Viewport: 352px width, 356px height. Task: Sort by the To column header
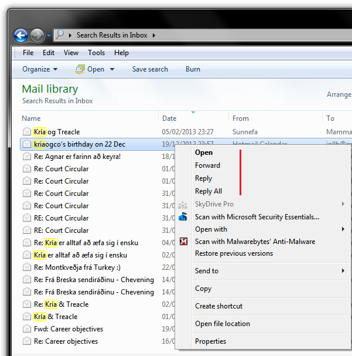[x=330, y=118]
